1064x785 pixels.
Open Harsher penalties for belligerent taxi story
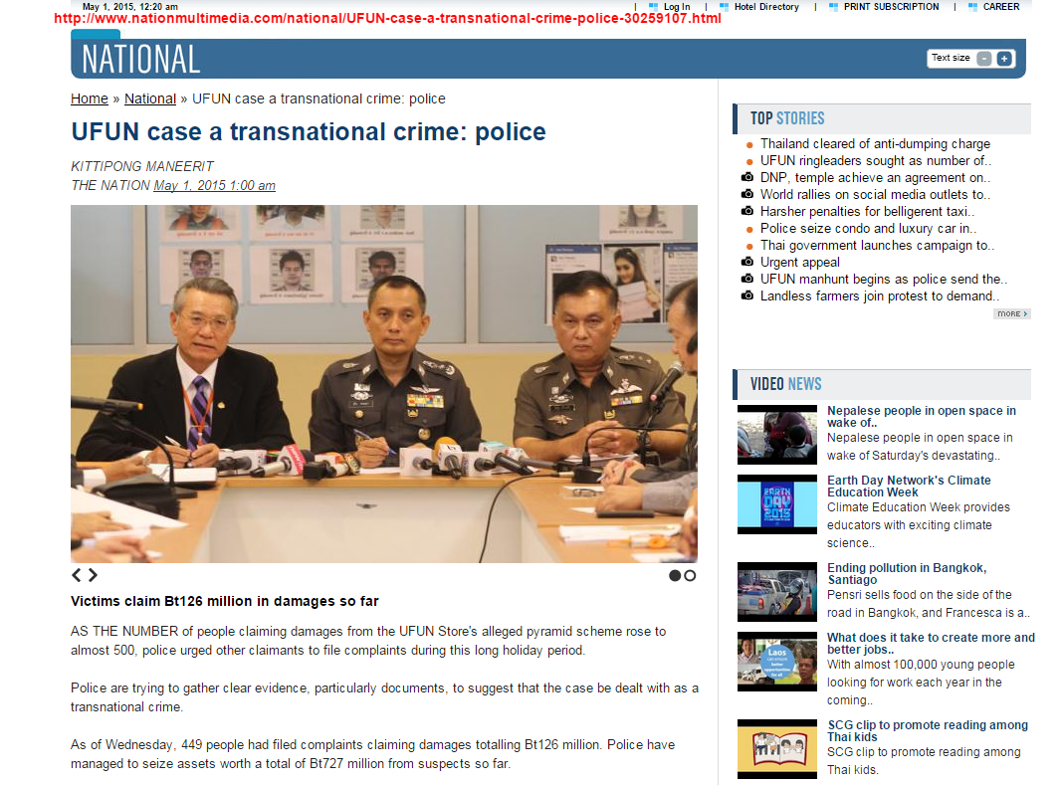[x=867, y=212]
